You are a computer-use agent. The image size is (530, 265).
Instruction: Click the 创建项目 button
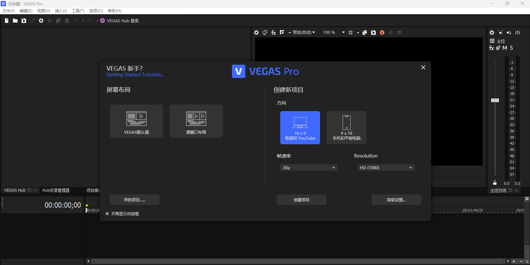click(301, 200)
